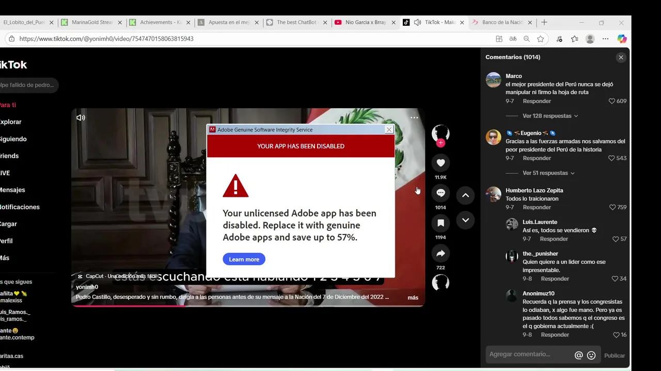Switch to the Nio Garcia x Brray YouTube tab
This screenshot has width=661, height=371.
365,22
